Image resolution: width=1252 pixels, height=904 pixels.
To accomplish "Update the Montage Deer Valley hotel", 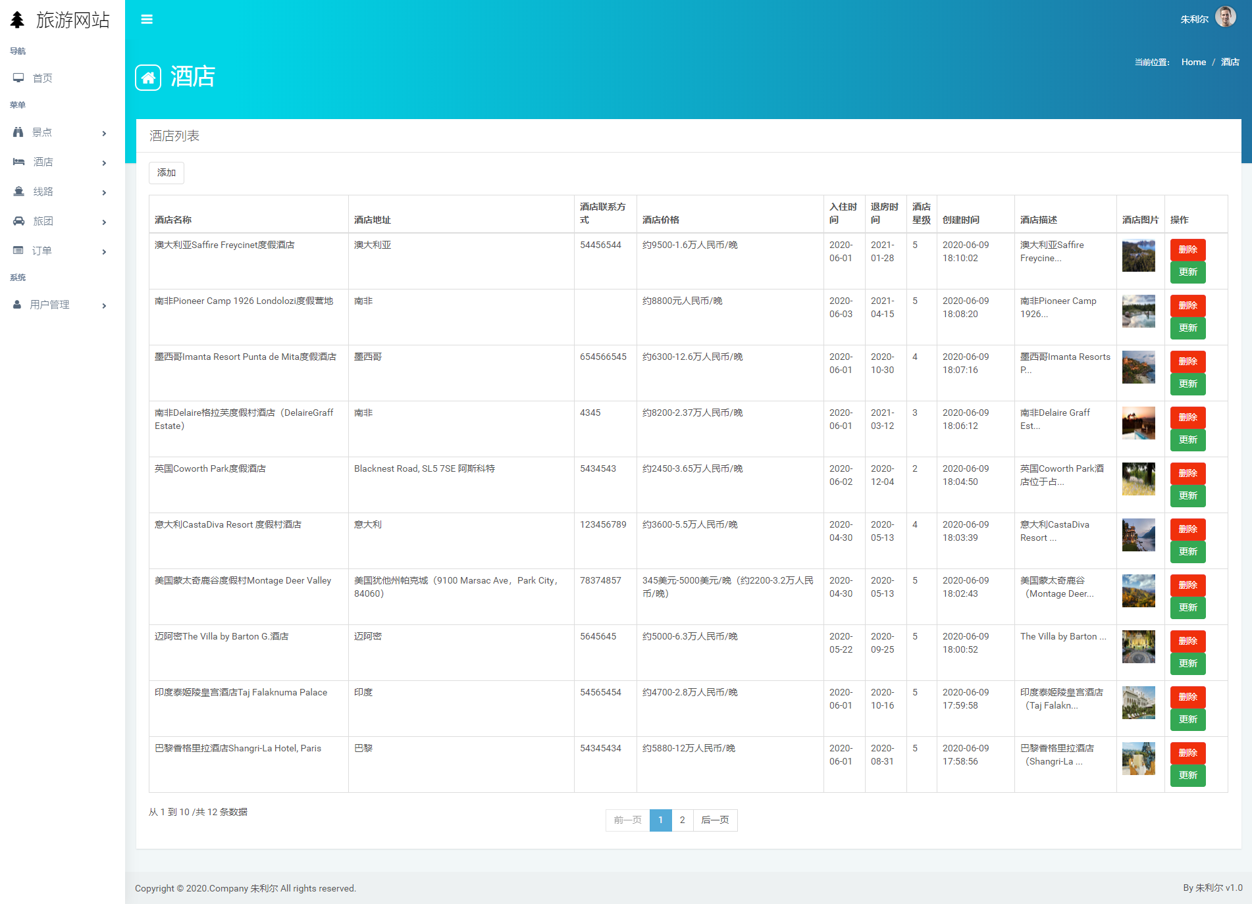I will (x=1187, y=608).
